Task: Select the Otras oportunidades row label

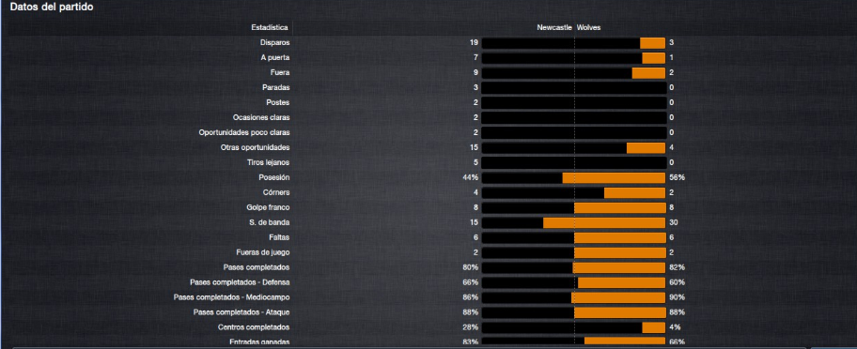Action: tap(256, 148)
